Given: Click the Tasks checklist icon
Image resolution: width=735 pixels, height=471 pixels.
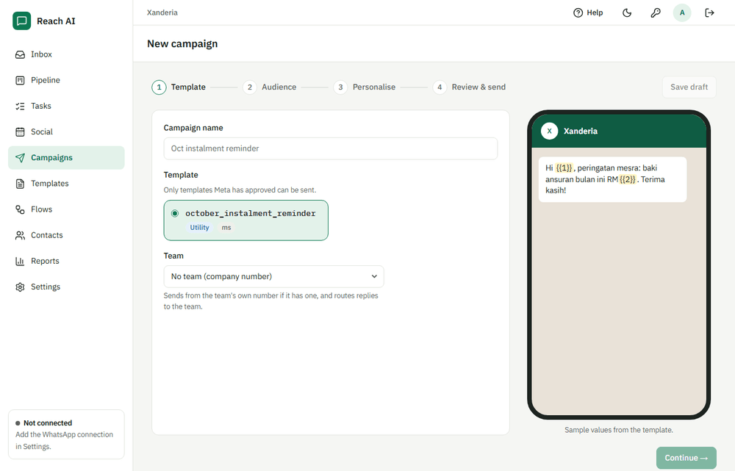Looking at the screenshot, I should (20, 106).
